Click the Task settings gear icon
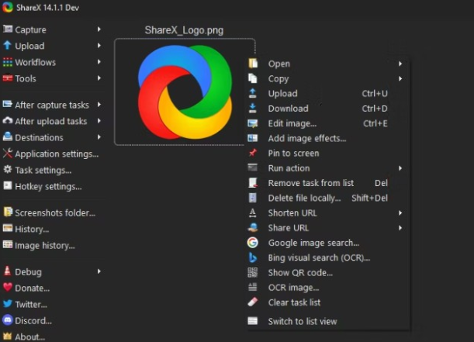This screenshot has width=474, height=342. click(8, 170)
